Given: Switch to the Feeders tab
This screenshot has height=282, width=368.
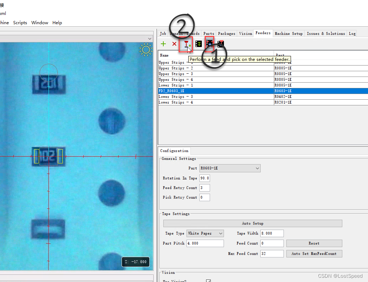Looking at the screenshot, I should tap(263, 33).
